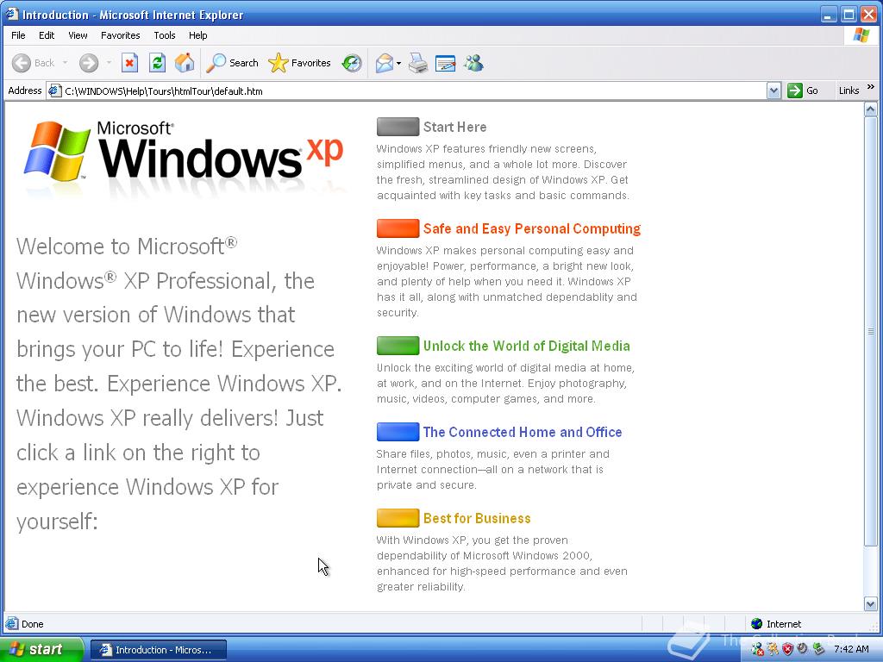Open the Edit menu

[x=47, y=34]
